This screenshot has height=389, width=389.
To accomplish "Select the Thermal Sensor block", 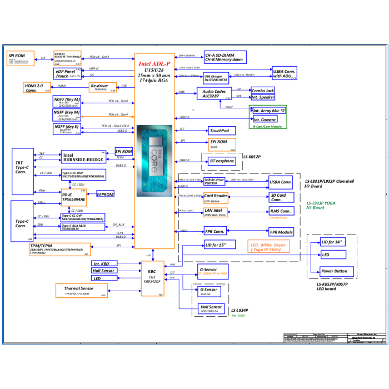I will [x=82, y=290].
